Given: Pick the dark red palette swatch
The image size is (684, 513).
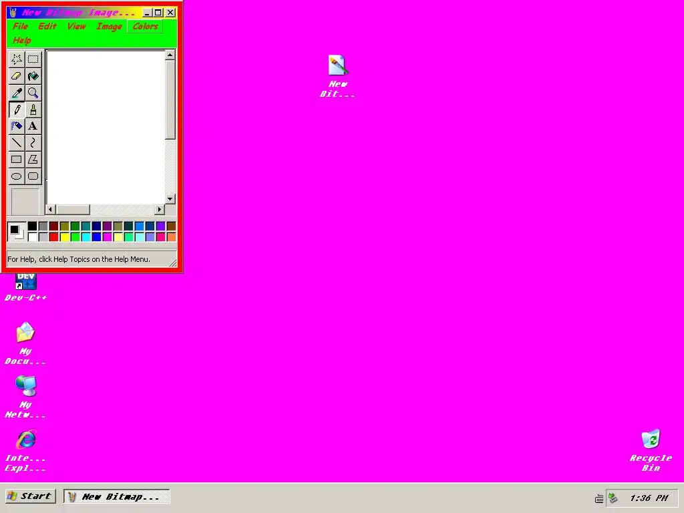Looking at the screenshot, I should coord(53,226).
